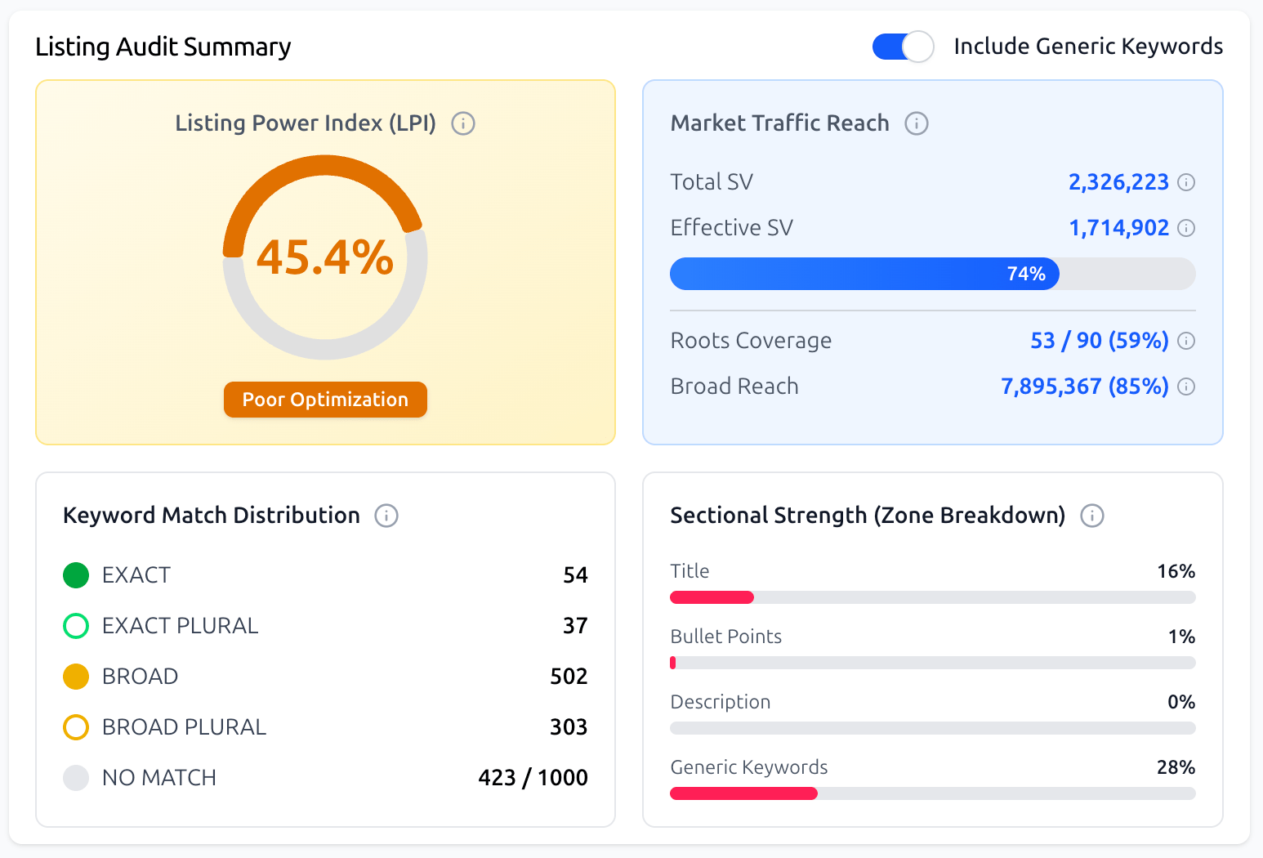The height and width of the screenshot is (858, 1263).
Task: Toggle the EXACT PLURAL legend marker
Action: point(75,626)
